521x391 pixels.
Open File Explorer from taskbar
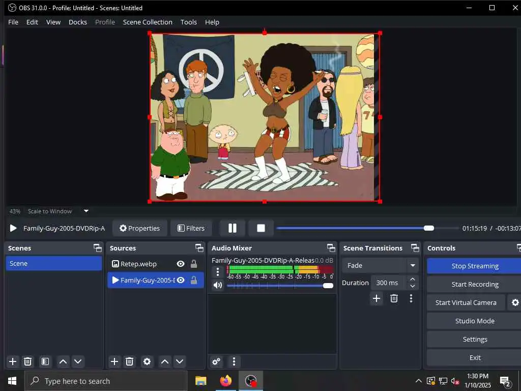tap(200, 381)
